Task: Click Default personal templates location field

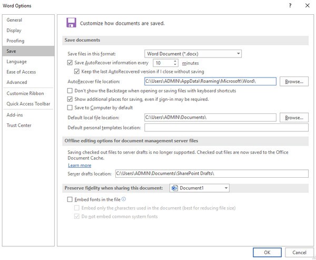Action: coord(226,128)
